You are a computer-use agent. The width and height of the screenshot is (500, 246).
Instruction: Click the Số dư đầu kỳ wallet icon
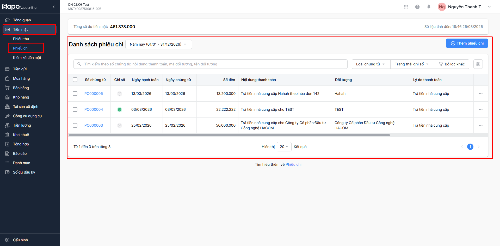[7, 172]
